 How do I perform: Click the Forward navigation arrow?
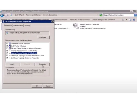pyautogui.click(x=6, y=15)
